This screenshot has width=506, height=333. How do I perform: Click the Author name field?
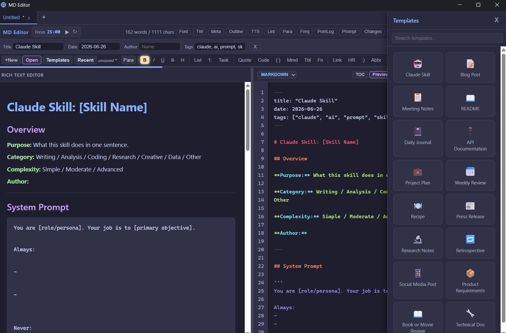pyautogui.click(x=159, y=47)
